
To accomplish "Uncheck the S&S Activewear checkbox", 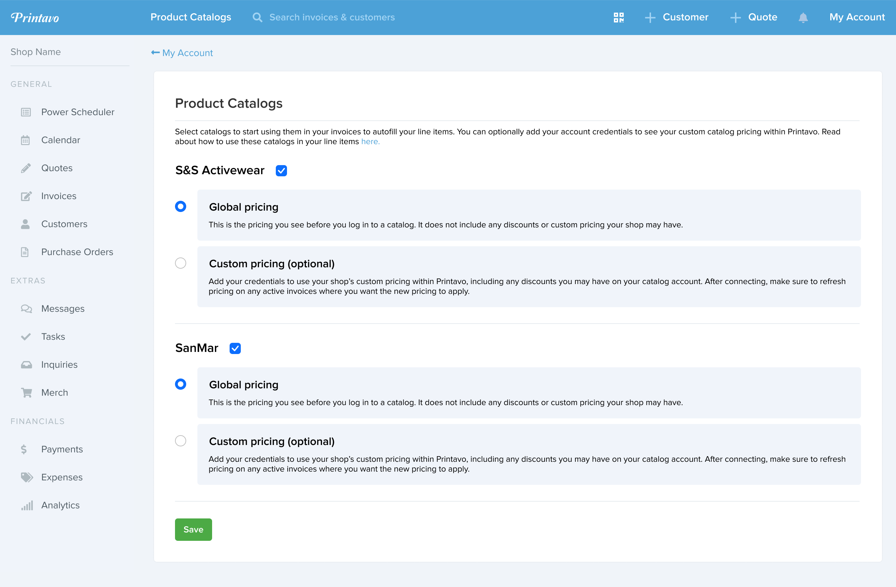I will coord(281,170).
